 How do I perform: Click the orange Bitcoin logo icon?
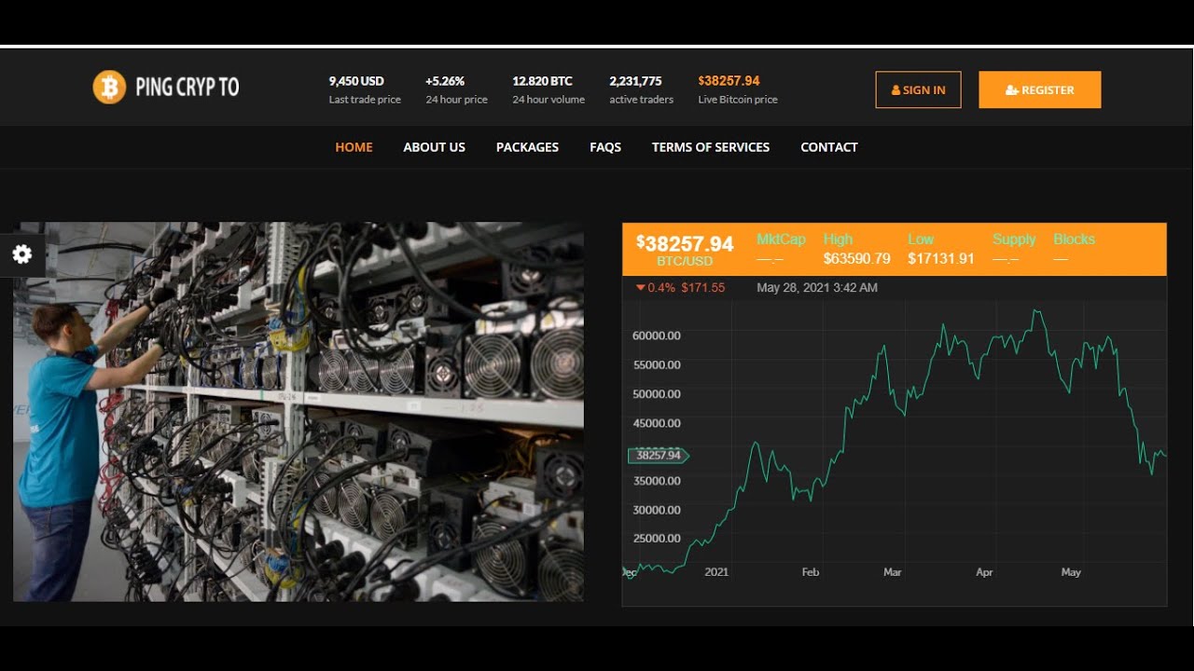pos(109,88)
